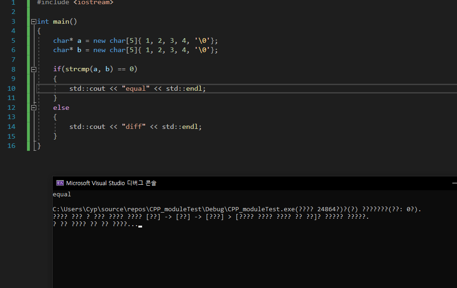Click line number 8 in the gutter

[13, 69]
